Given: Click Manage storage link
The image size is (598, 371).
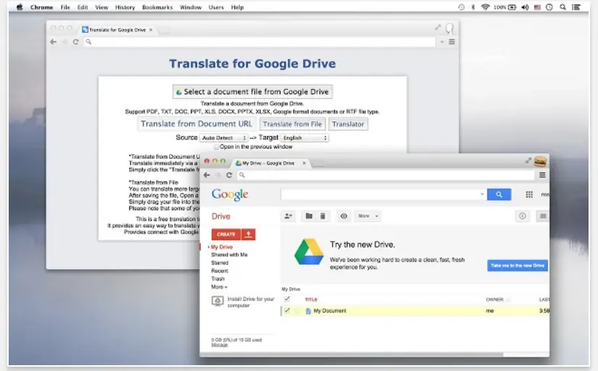Looking at the screenshot, I should point(220,345).
